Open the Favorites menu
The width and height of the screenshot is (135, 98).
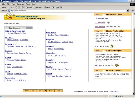point(20,4)
